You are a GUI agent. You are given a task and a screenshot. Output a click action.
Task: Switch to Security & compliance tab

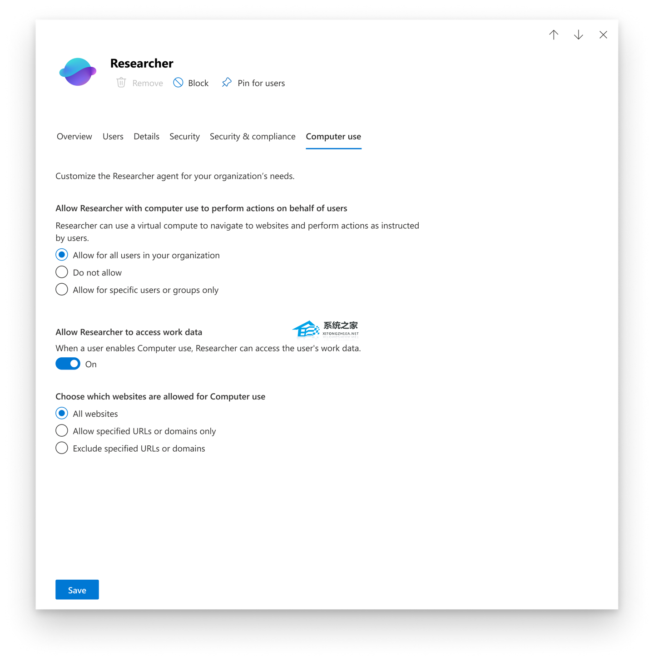[x=253, y=137]
